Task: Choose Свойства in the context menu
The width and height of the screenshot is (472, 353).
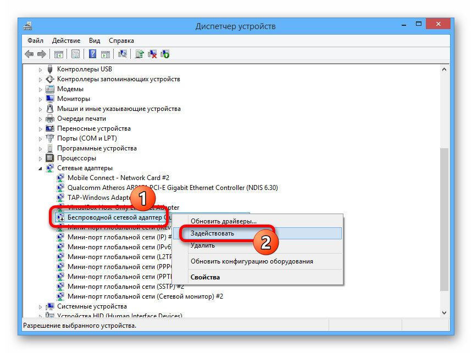Action: 258,277
